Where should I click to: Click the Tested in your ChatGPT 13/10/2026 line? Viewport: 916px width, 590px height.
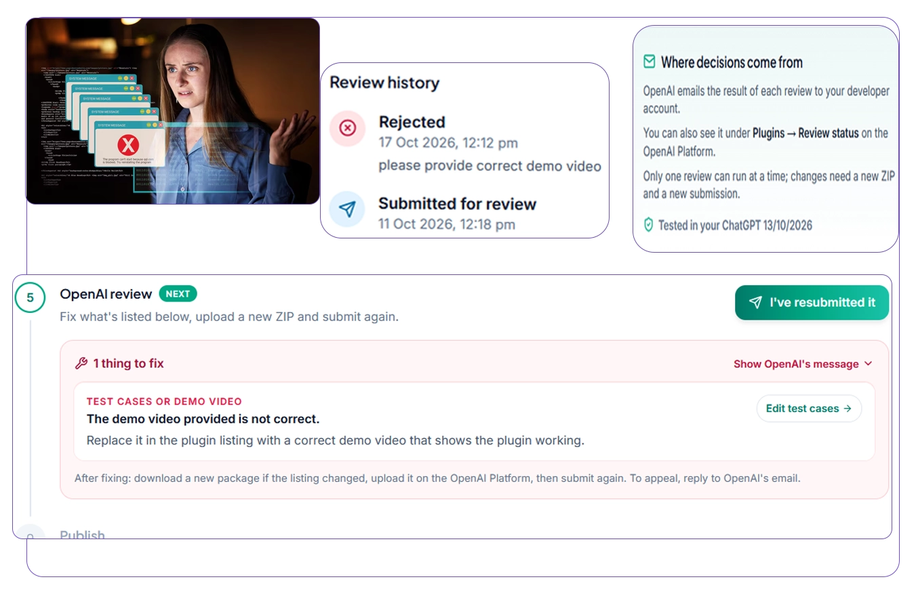click(x=735, y=226)
